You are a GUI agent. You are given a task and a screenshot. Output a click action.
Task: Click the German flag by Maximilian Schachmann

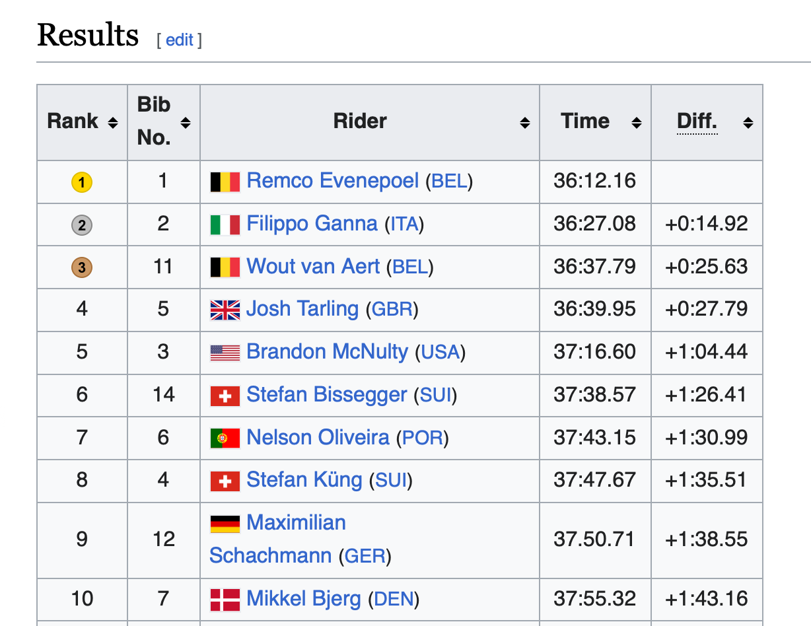tap(225, 524)
